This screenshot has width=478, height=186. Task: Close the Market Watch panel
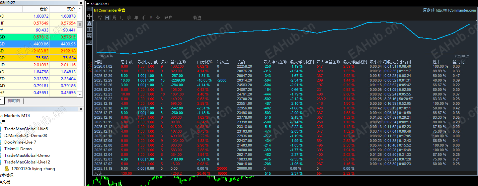81,2
